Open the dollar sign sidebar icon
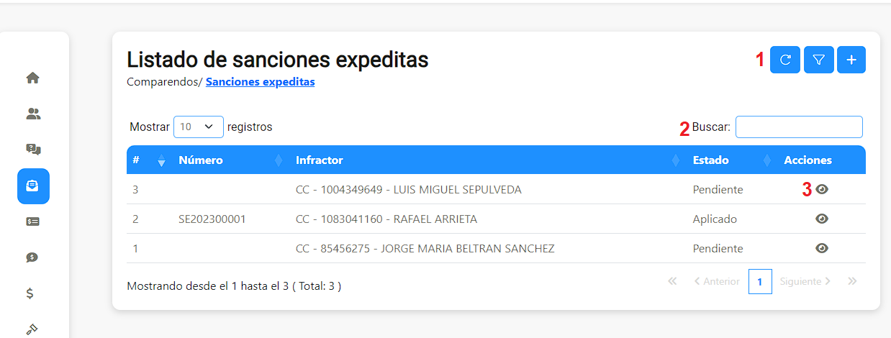The image size is (891, 338). pyautogui.click(x=31, y=293)
